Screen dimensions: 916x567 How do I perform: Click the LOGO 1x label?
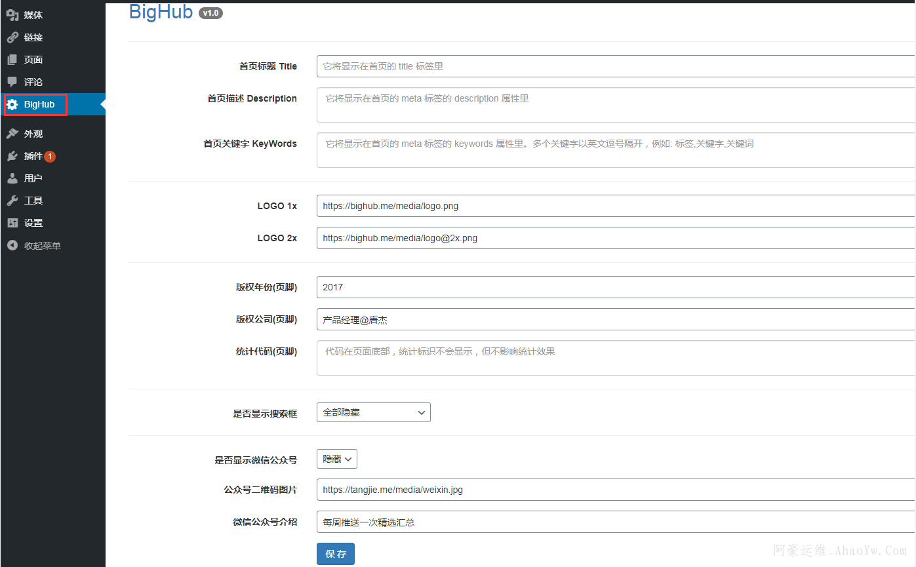(x=277, y=206)
